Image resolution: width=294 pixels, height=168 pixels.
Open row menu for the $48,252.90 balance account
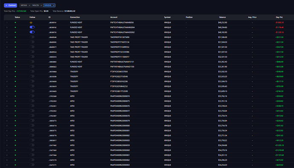click(x=7, y=23)
